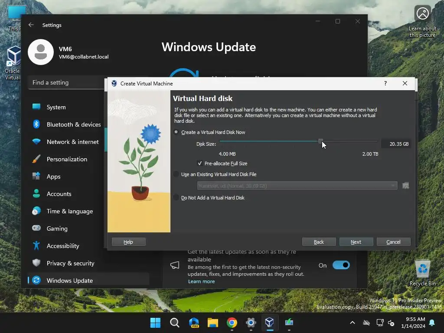Screen dimensions: 444x333
Task: Proceed with the Next button
Action: coord(356,242)
